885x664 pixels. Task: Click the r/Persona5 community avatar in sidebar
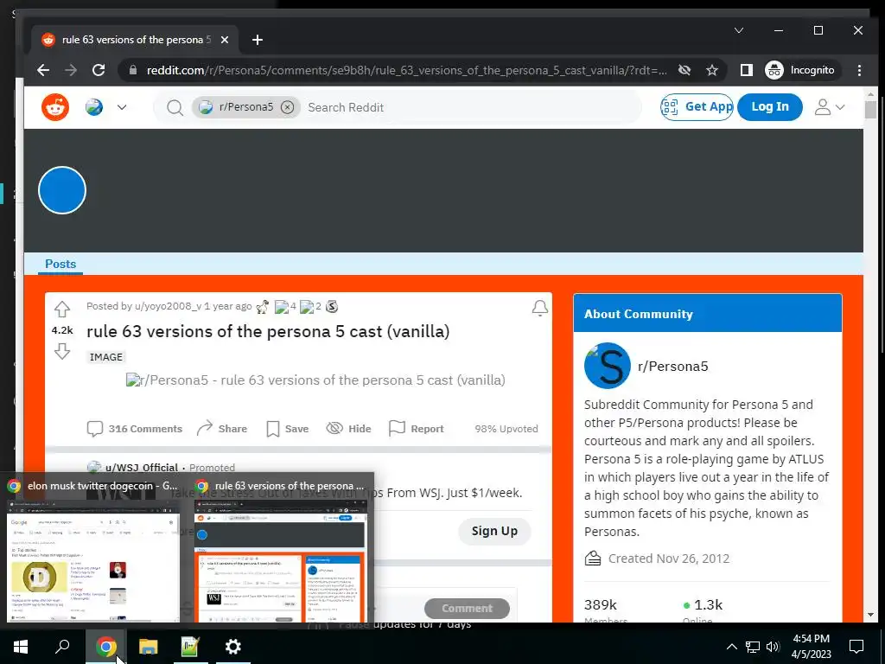[608, 366]
